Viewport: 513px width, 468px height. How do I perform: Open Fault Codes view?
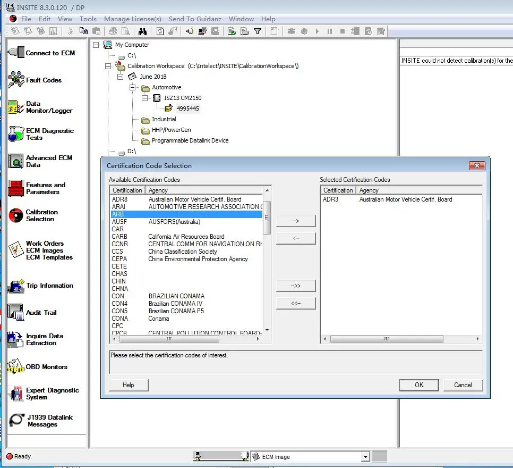pos(35,80)
